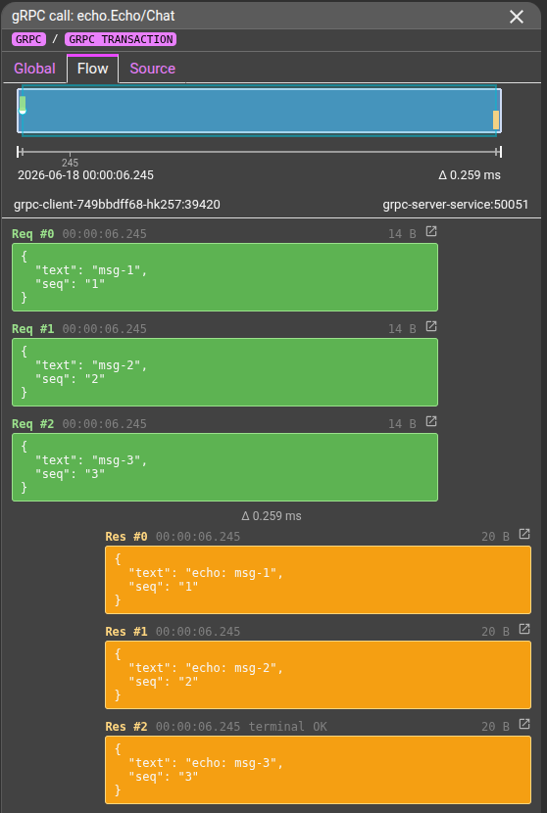Click the green request marker in timeline
Viewport: 547px width, 813px height.
click(23, 104)
